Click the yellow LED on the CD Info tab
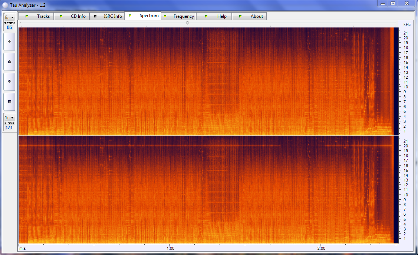 pos(60,16)
